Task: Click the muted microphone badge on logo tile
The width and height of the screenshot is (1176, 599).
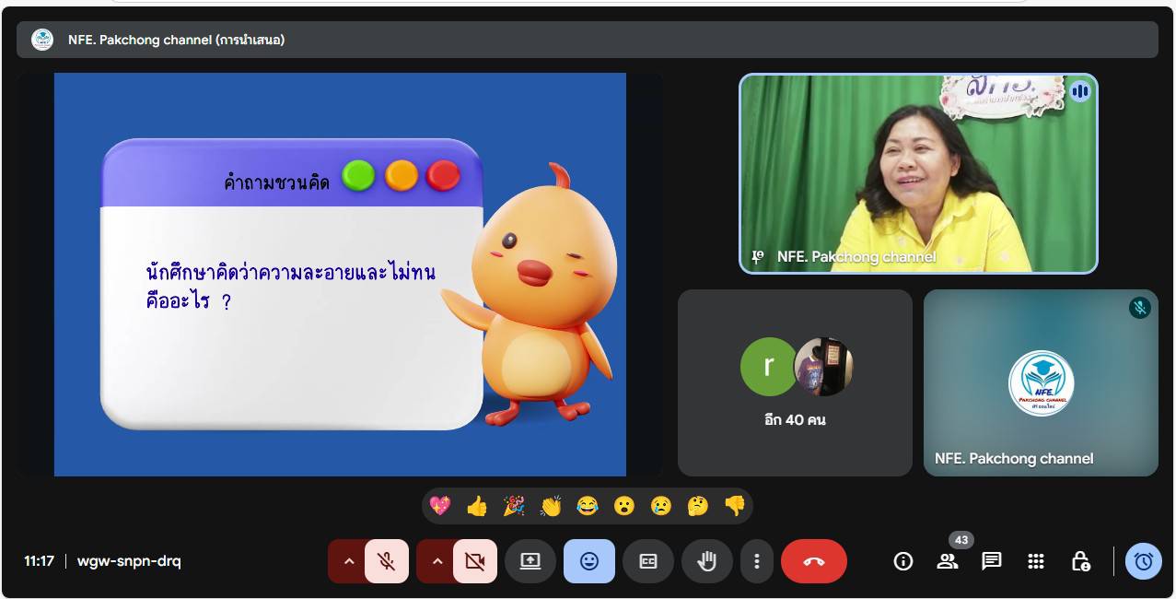Action: point(1140,308)
